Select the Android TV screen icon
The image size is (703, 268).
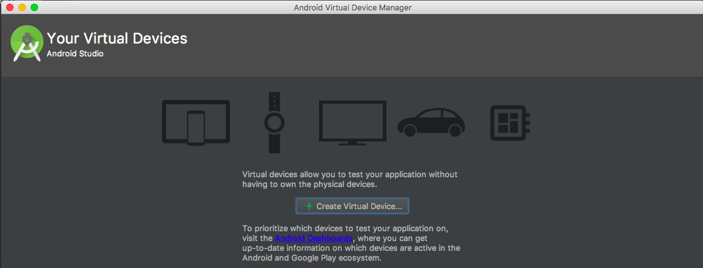point(352,123)
